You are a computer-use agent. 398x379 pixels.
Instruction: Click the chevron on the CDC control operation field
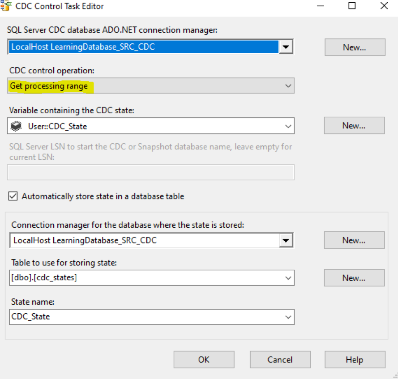coord(289,85)
